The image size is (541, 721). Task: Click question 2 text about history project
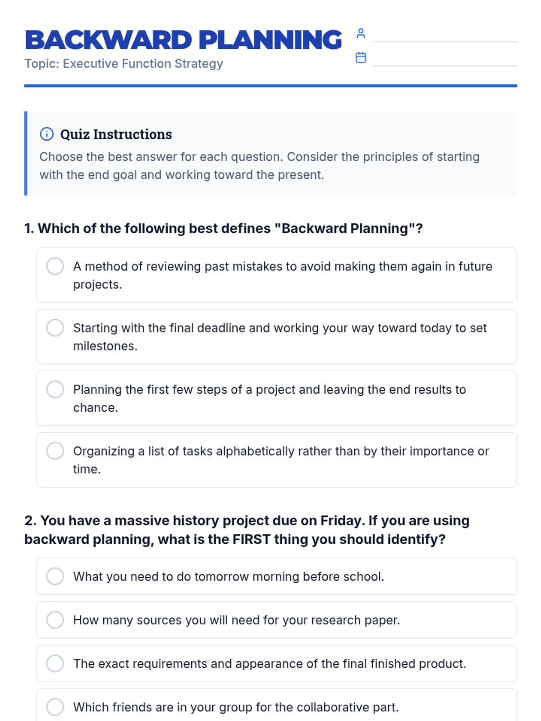247,530
